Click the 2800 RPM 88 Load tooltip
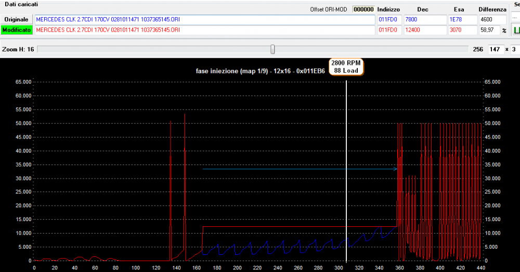This screenshot has width=520, height=272. 346,66
